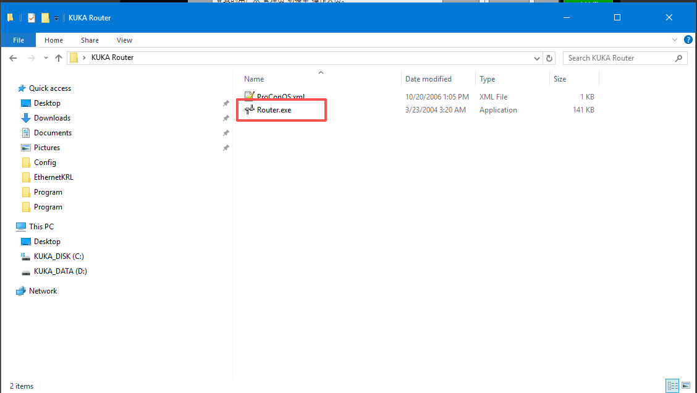Viewport: 697px width, 393px height.
Task: Click the Quick access star icon
Action: (22, 88)
